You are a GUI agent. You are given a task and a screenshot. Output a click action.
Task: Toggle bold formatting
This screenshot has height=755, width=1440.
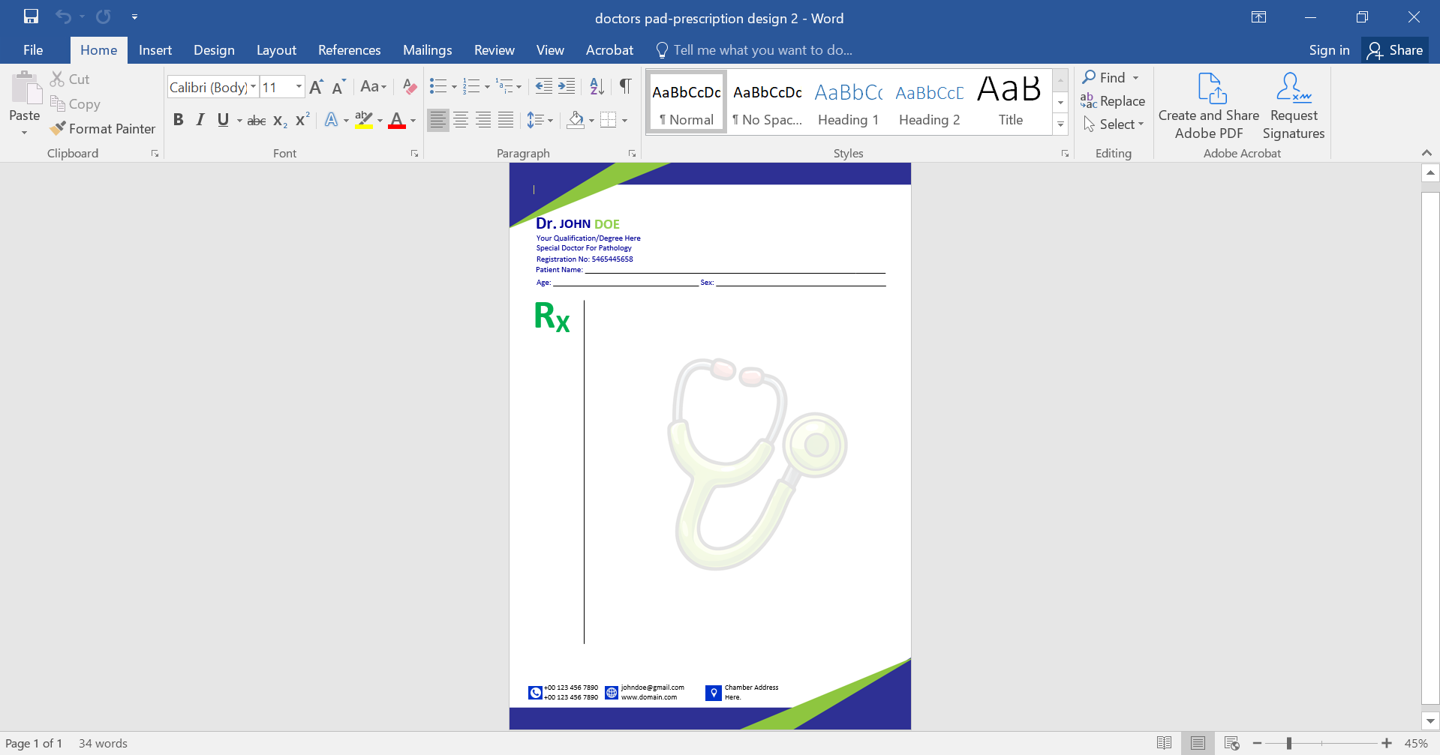179,119
